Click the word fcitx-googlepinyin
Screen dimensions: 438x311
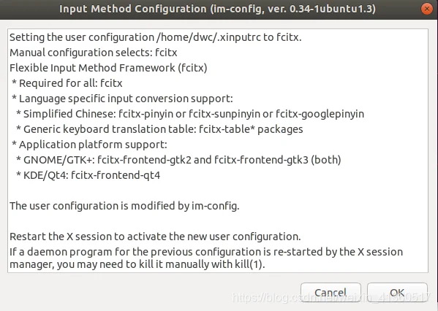tap(320, 114)
